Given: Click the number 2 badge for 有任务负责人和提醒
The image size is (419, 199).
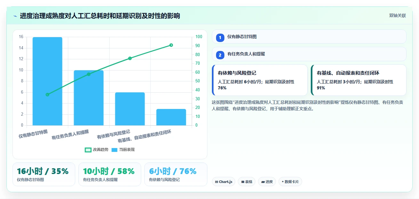Looking at the screenshot, I should click(220, 55).
